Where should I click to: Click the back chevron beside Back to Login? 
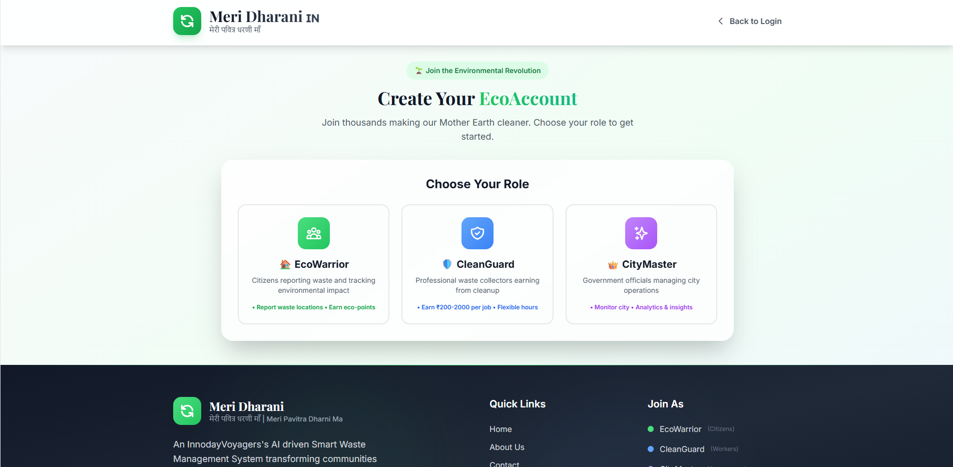[720, 21]
